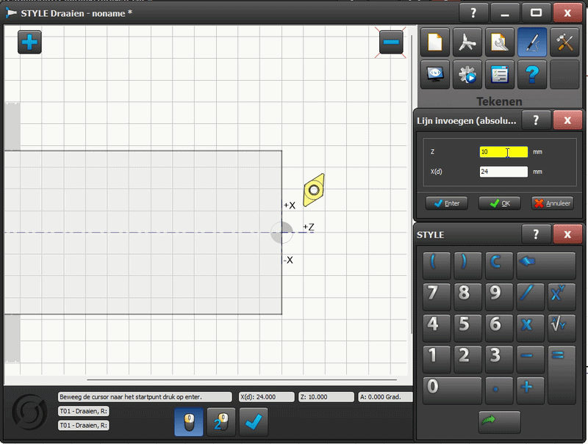Click the blue minus zoom-out button

click(391, 42)
